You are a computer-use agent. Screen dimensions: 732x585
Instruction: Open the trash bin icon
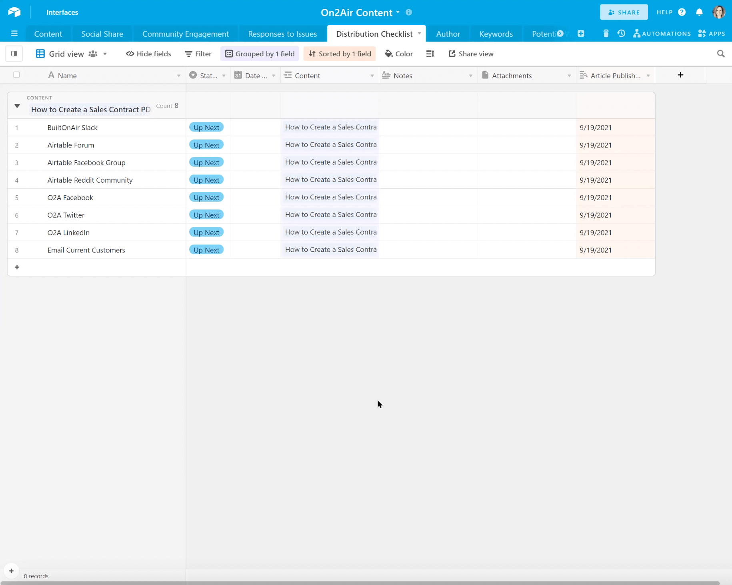coord(606,34)
